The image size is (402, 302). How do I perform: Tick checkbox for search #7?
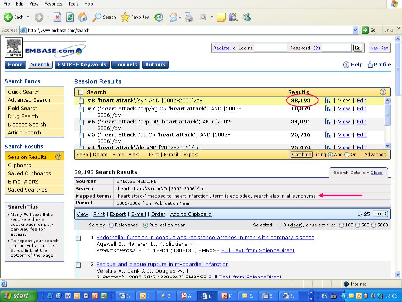(81, 109)
